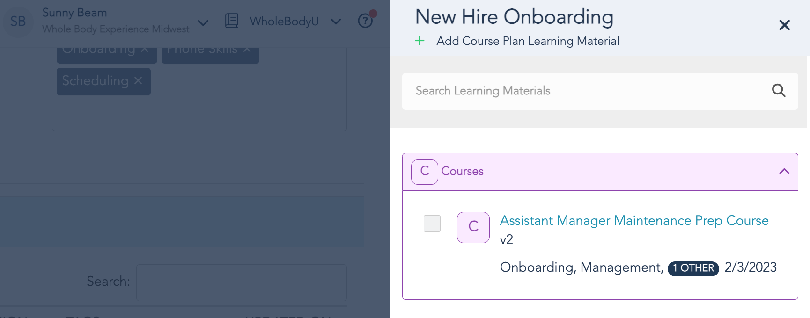Click the Courses section C icon
The height and width of the screenshot is (318, 810).
coord(424,172)
